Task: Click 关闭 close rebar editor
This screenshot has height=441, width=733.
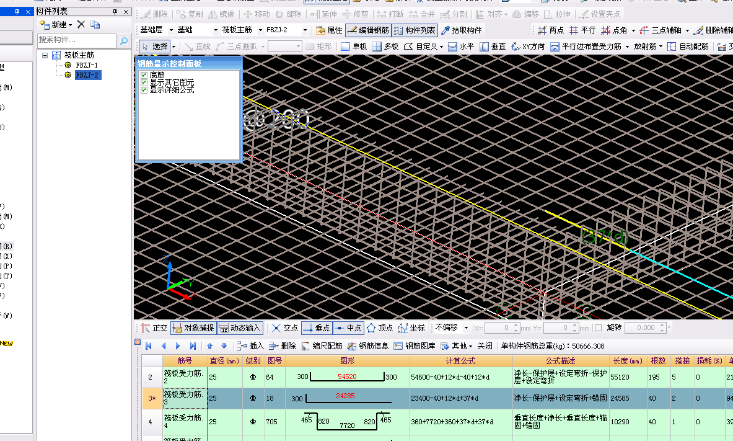Action: click(x=485, y=346)
